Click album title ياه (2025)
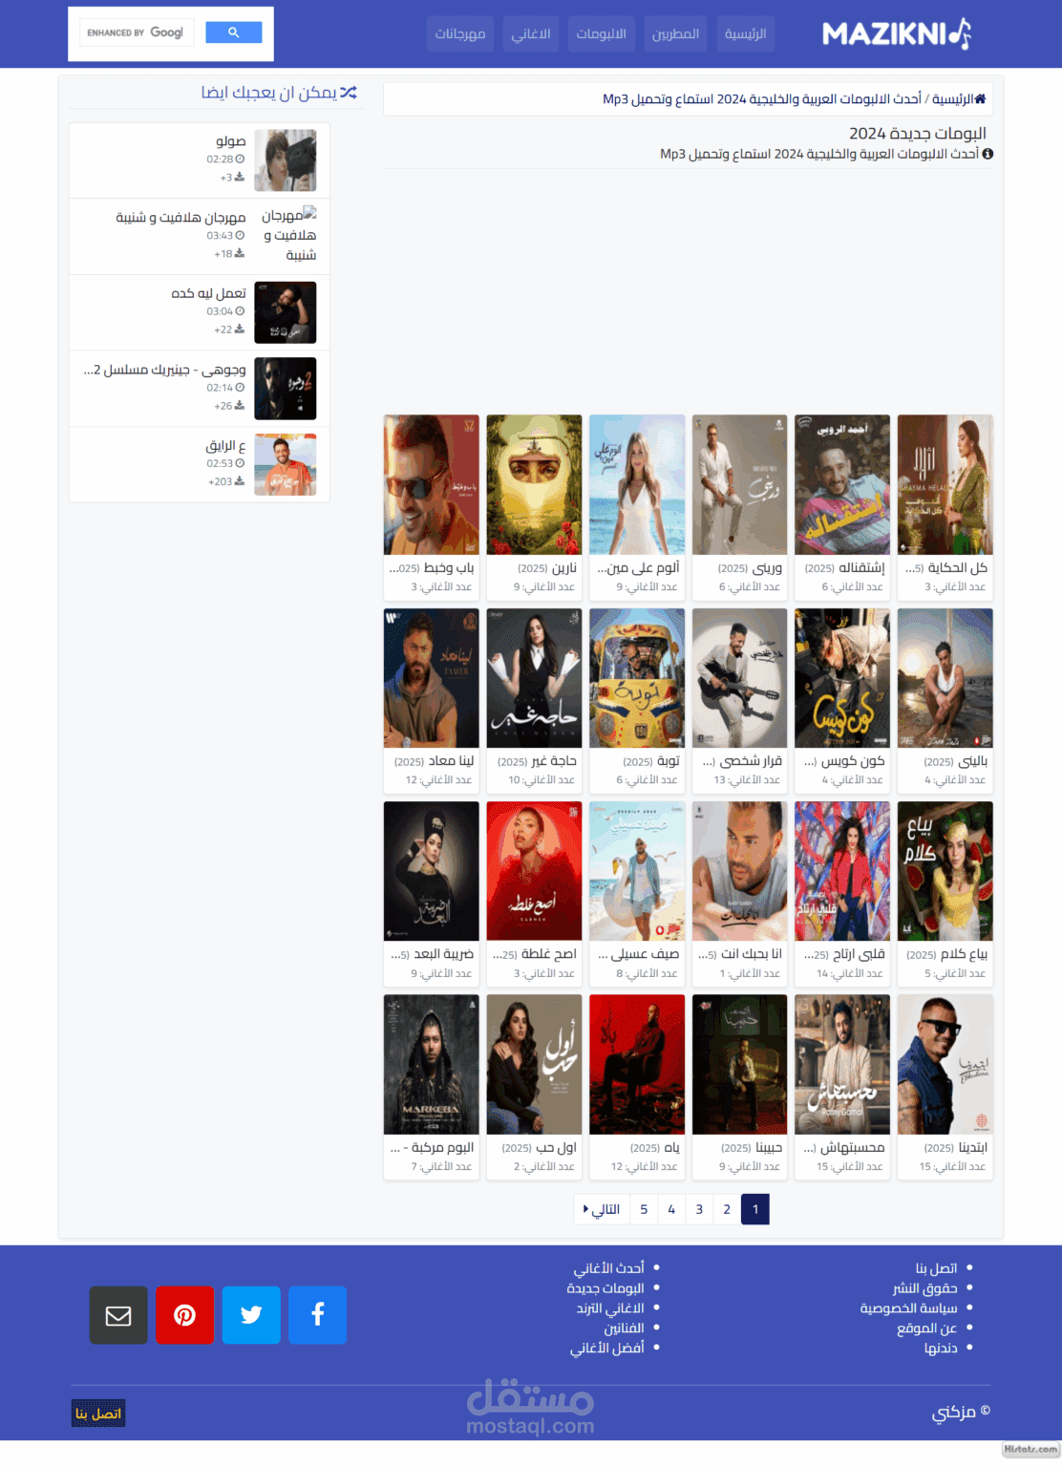 (655, 1147)
